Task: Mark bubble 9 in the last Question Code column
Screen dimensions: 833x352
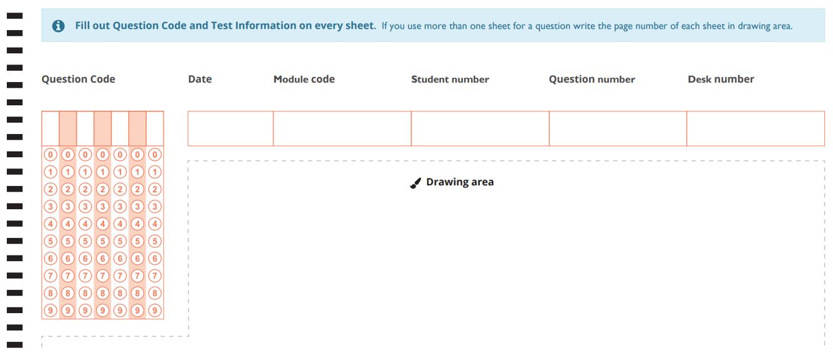Action: pos(155,309)
